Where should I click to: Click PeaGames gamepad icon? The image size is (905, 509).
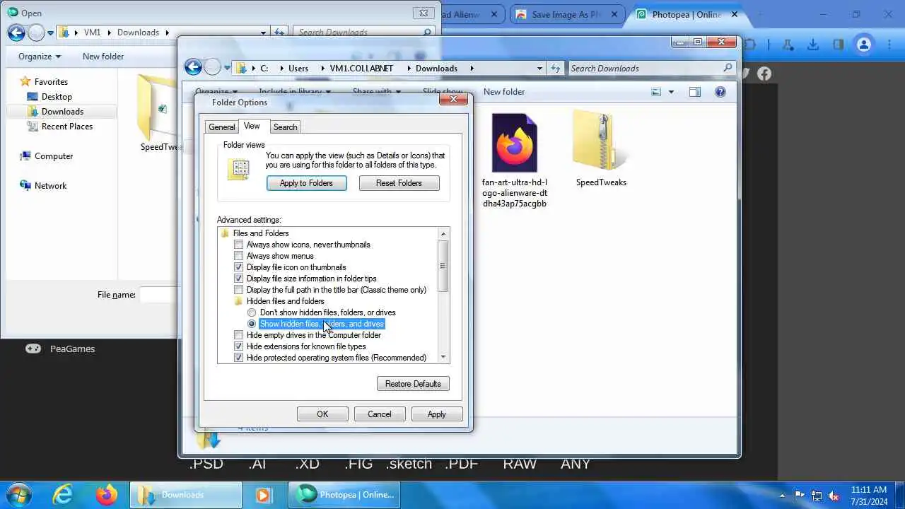pyautogui.click(x=33, y=349)
